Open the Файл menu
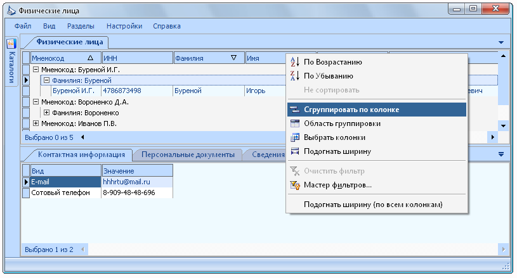The image size is (517, 278). pyautogui.click(x=23, y=26)
